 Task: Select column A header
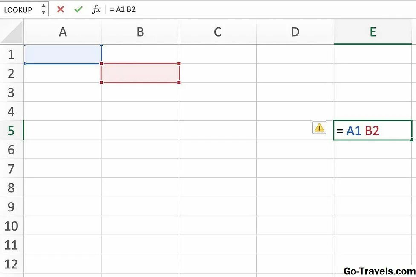pyautogui.click(x=63, y=32)
